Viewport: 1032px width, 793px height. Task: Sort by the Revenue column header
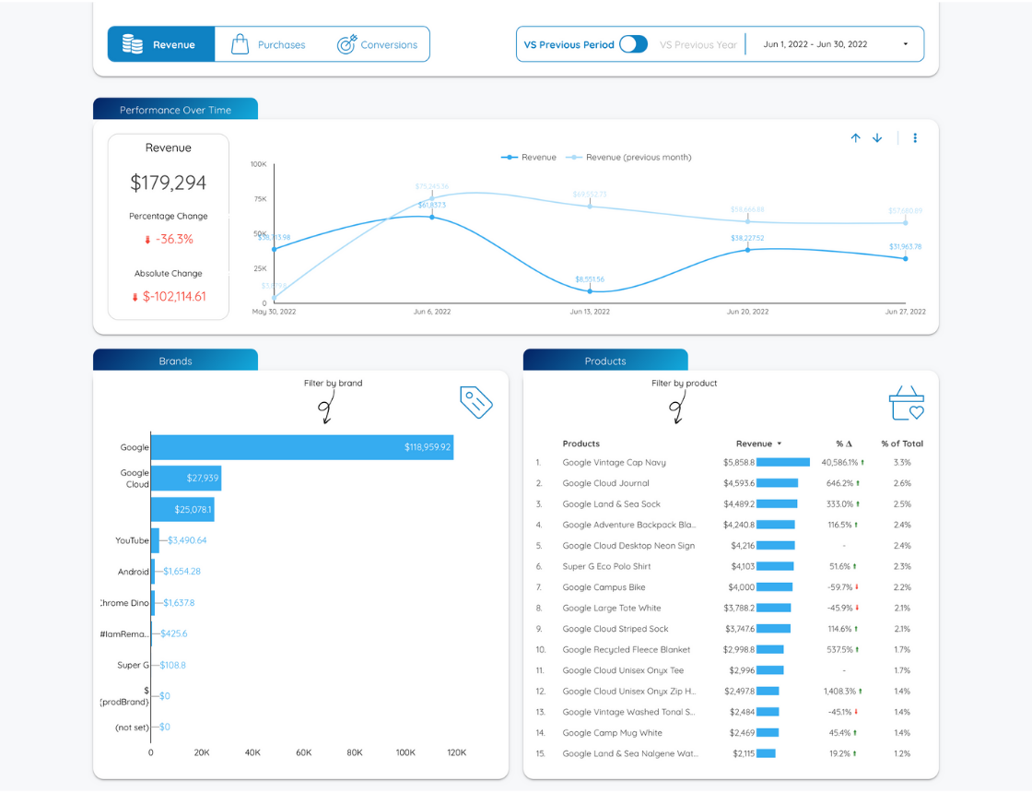pos(754,444)
